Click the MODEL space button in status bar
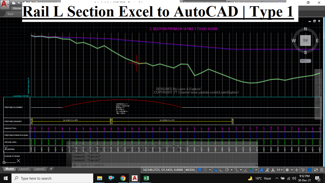325x183 pixels. click(190, 170)
